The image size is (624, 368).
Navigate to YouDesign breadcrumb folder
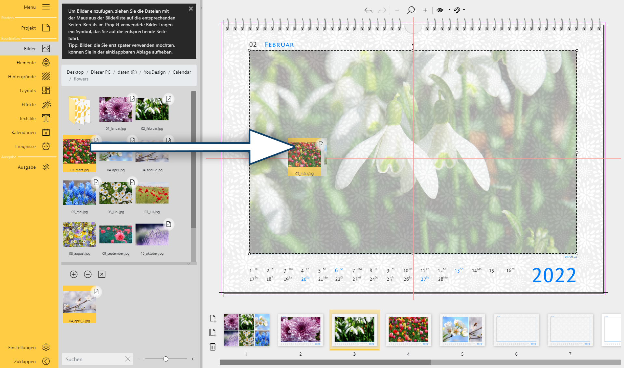click(154, 72)
